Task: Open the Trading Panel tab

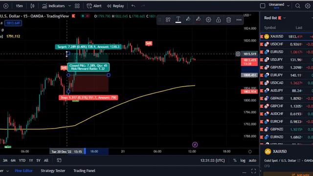Action: [x=84, y=171]
